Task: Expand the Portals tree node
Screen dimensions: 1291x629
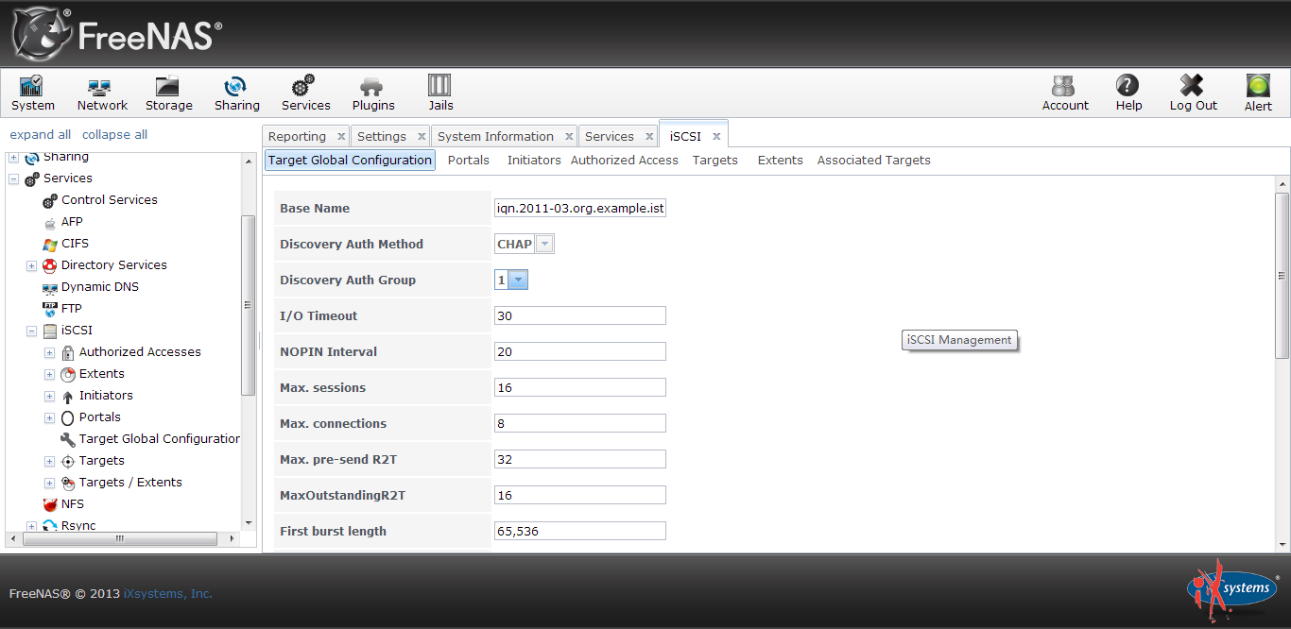Action: click(x=50, y=417)
